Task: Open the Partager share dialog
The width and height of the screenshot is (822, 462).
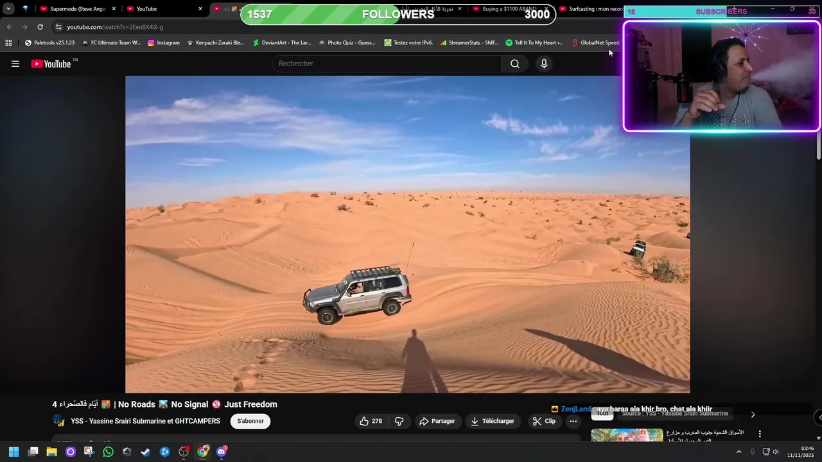Action: tap(437, 421)
